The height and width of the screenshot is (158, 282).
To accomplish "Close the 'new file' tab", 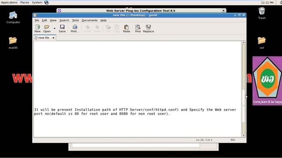I will pos(53,38).
